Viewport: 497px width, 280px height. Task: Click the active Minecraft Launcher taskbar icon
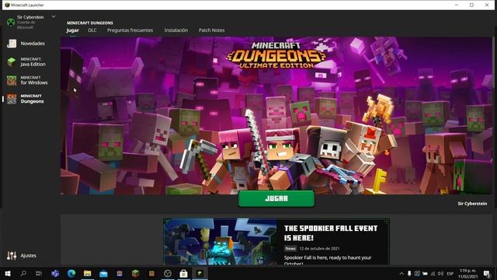point(200,273)
